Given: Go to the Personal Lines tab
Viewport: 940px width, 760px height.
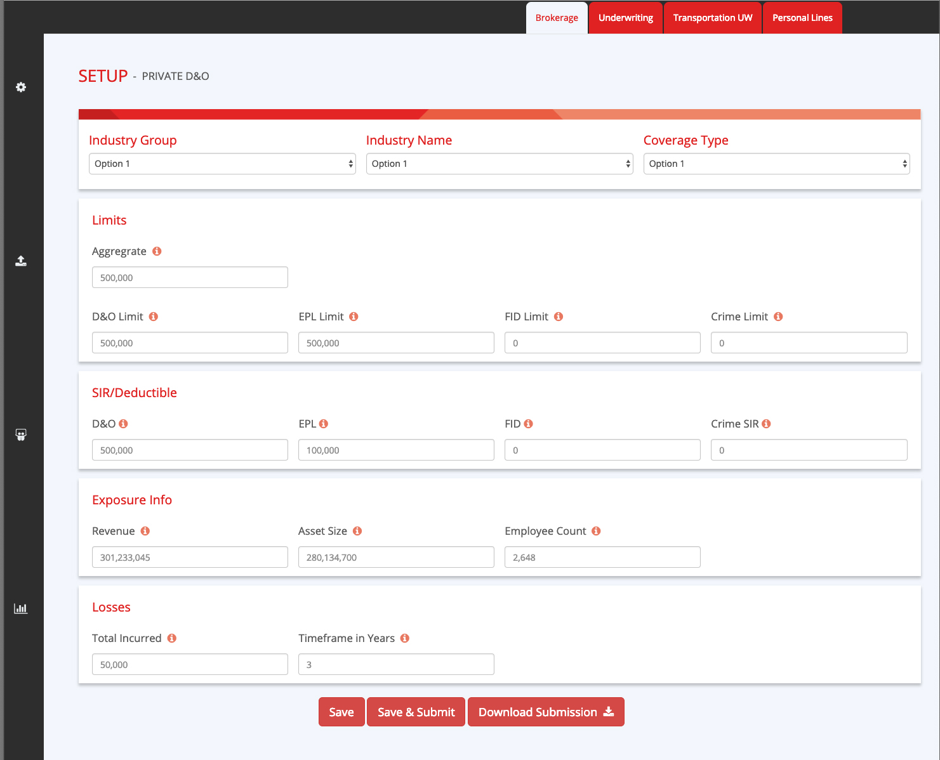Looking at the screenshot, I should [802, 18].
